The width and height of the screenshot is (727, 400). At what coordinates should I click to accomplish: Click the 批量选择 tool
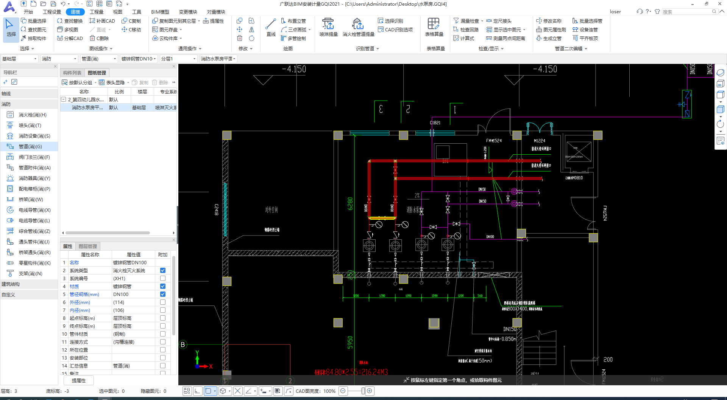33,21
